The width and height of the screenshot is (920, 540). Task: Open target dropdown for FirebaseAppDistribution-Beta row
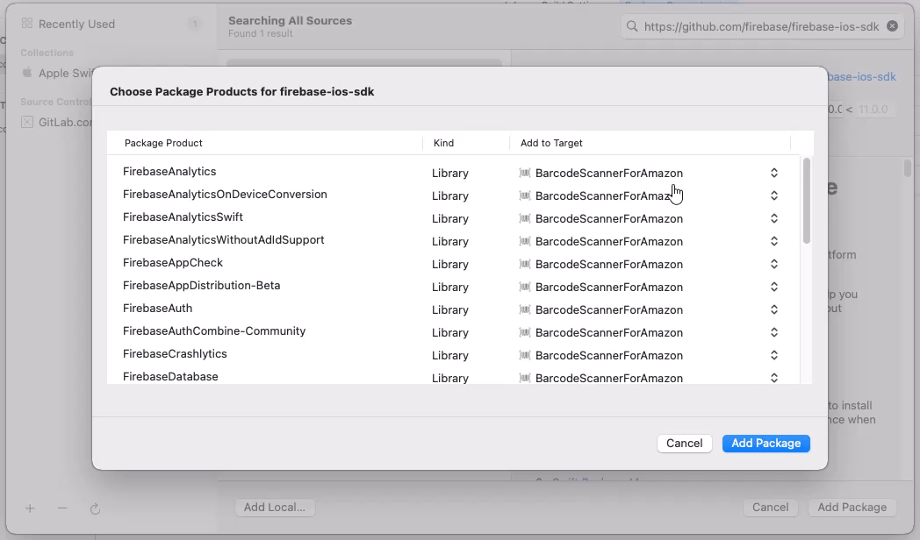click(x=774, y=287)
